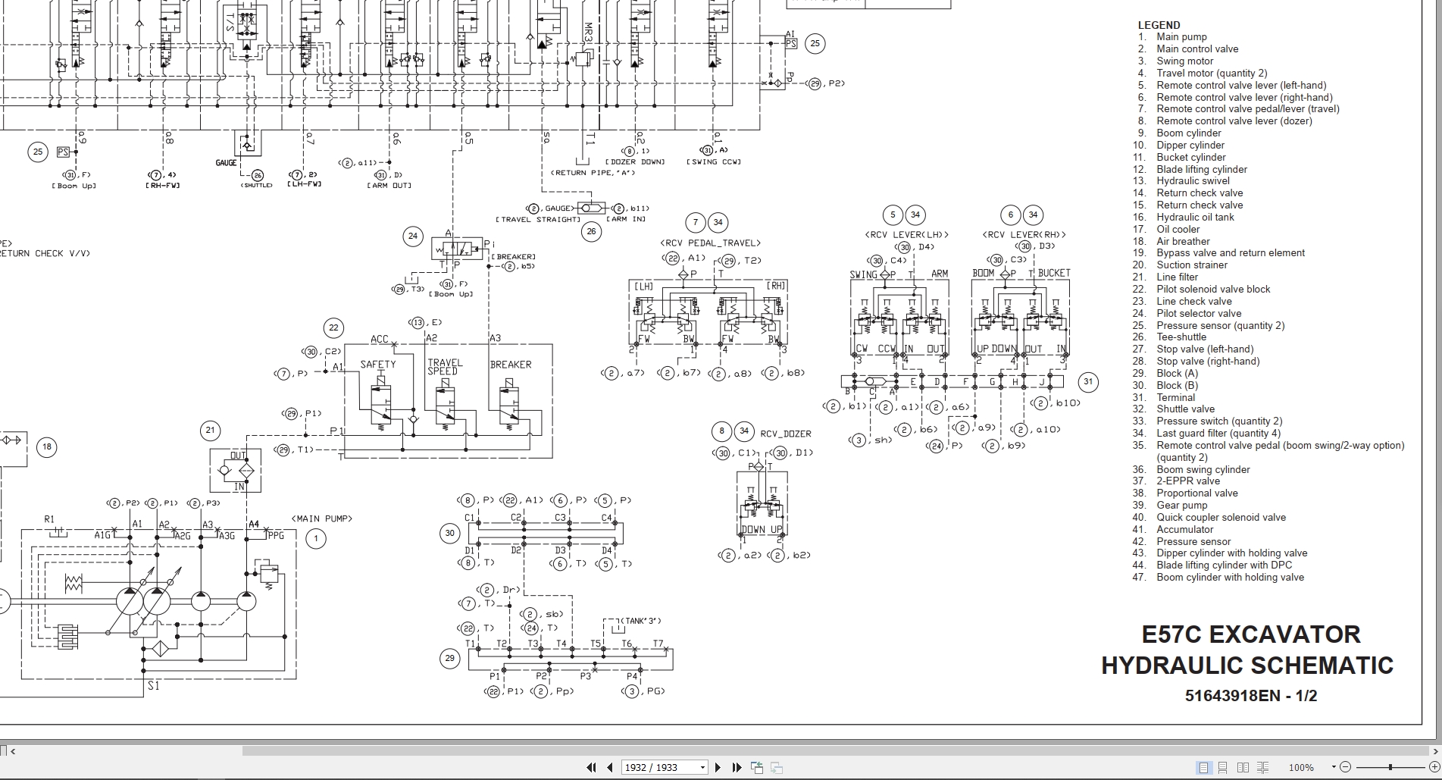Enable continuous scrolling page view
Image resolution: width=1442 pixels, height=780 pixels.
(x=1222, y=768)
